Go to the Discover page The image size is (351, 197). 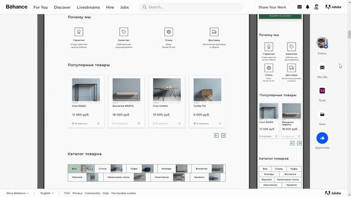point(62,7)
